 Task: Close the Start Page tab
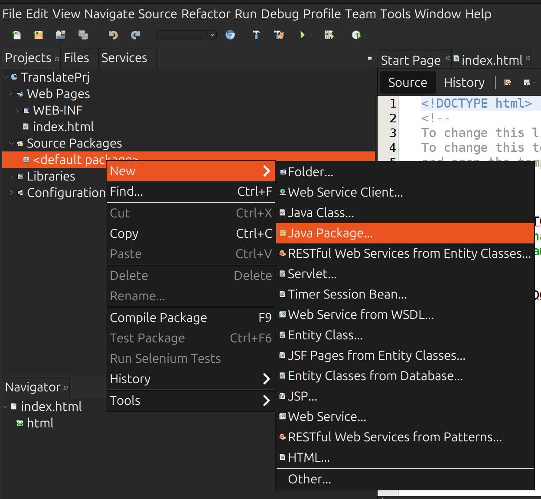coord(448,58)
